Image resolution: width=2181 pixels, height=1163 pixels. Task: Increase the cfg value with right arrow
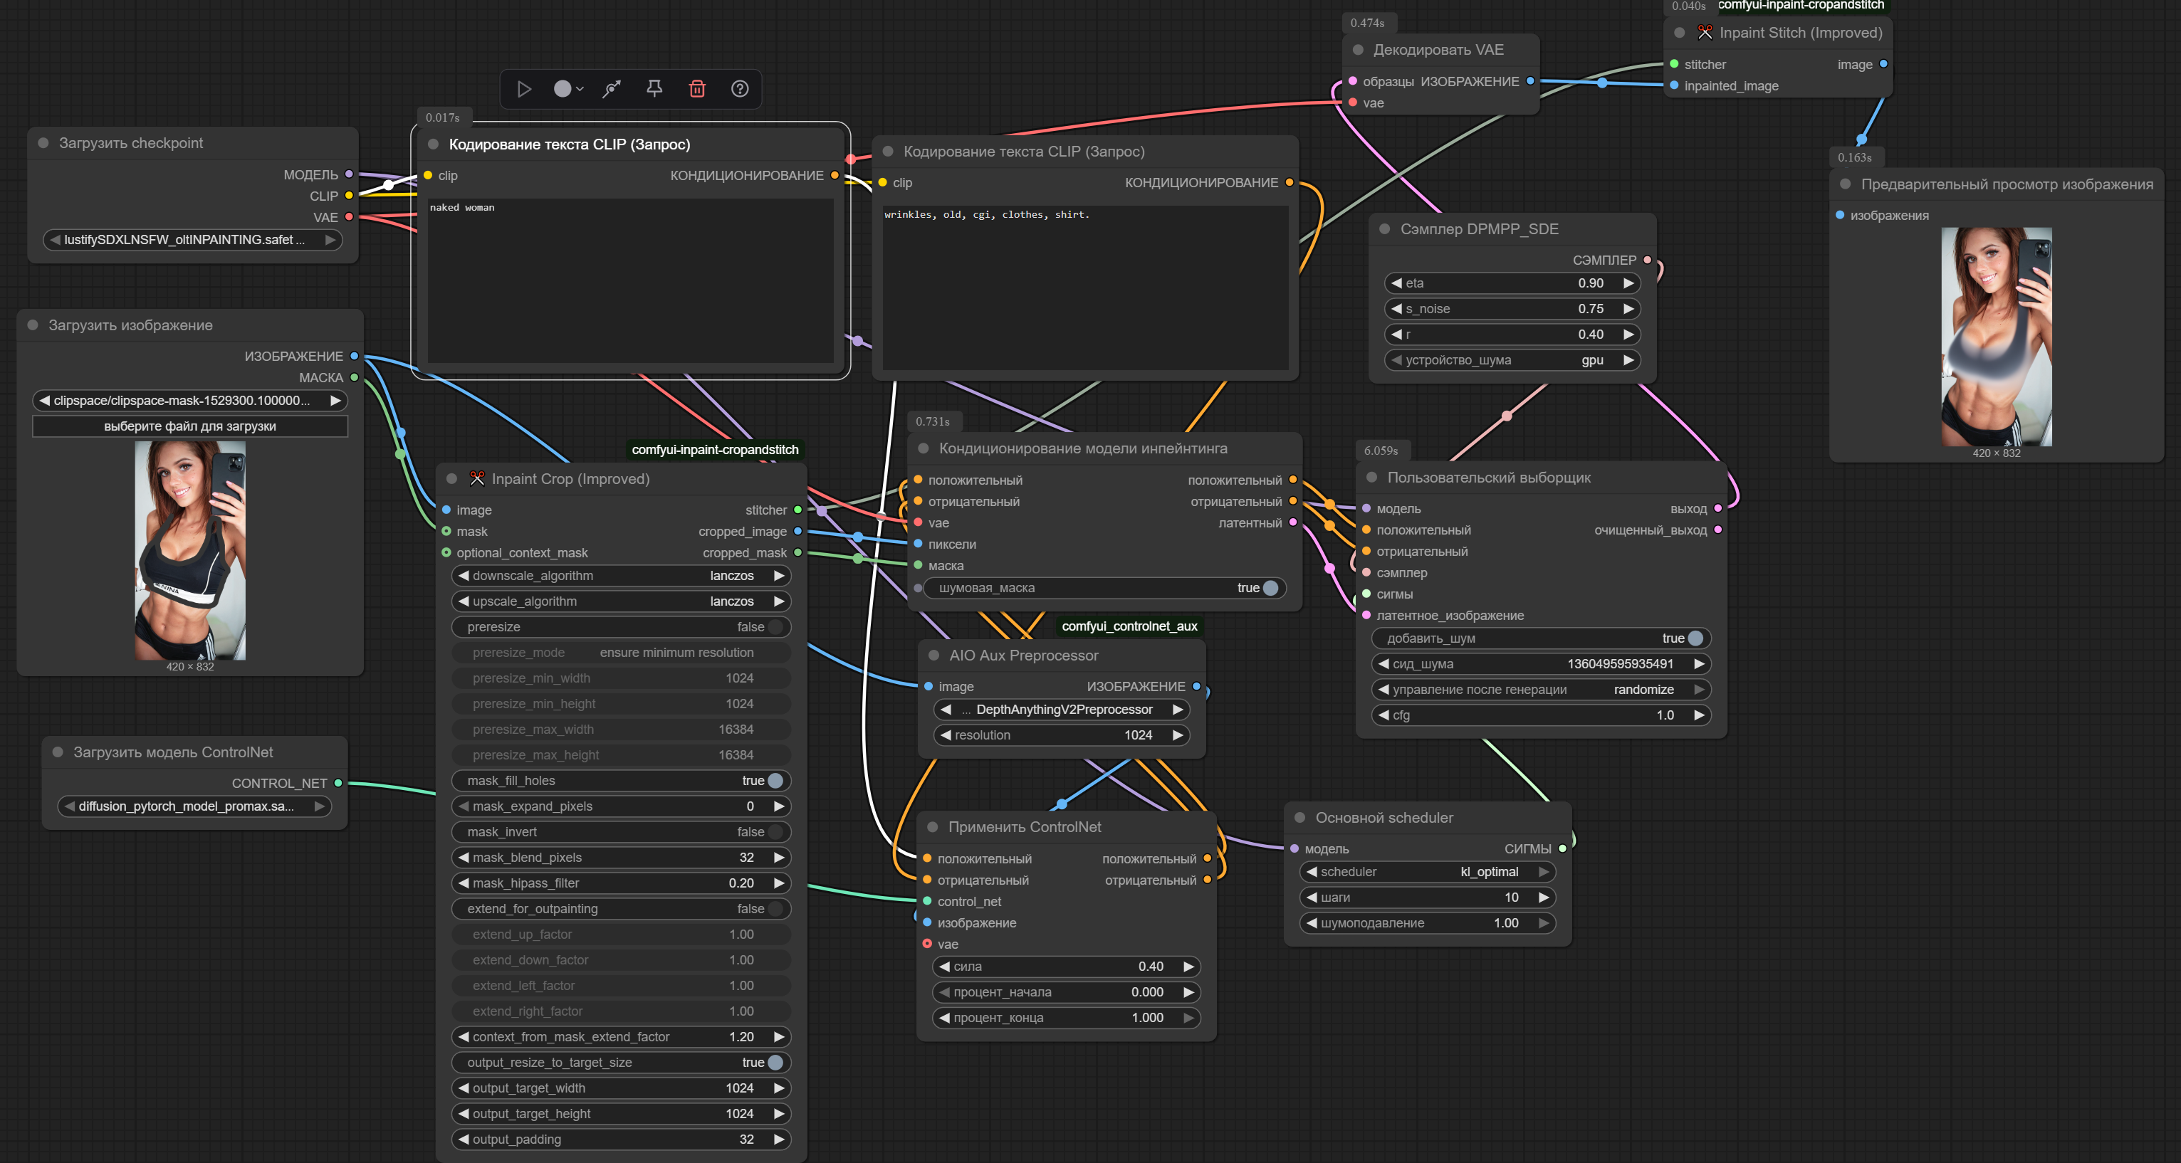click(x=1698, y=715)
